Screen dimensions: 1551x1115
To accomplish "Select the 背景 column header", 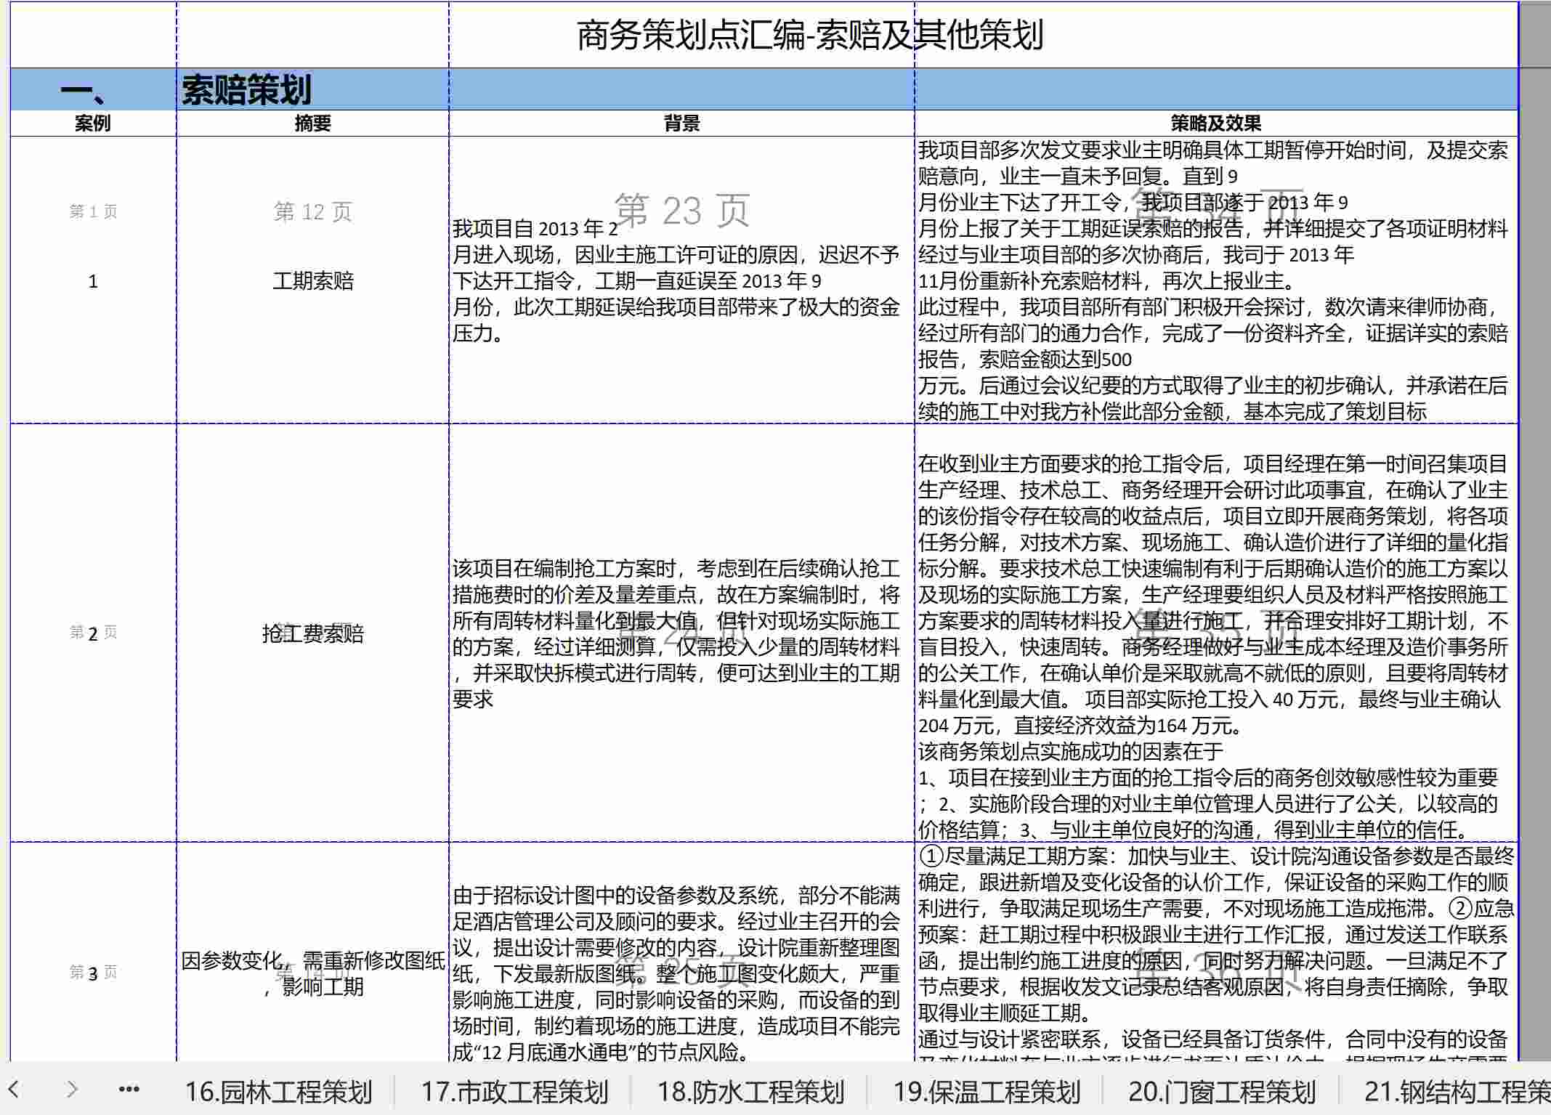I will tap(681, 123).
